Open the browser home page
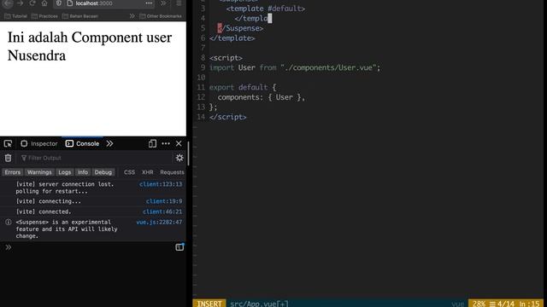Viewport: 547px width, 307px height. point(44,3)
